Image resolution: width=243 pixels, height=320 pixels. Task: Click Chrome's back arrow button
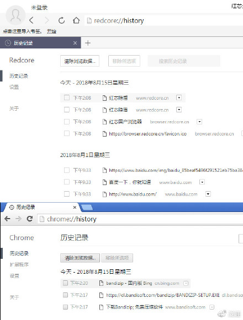click(x=7, y=219)
